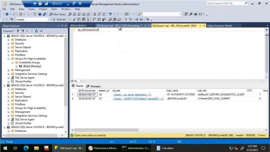Screen dimensions: 270x152
Task: Open the 100 % zoom dropdown
Action: [x=81, y=81]
